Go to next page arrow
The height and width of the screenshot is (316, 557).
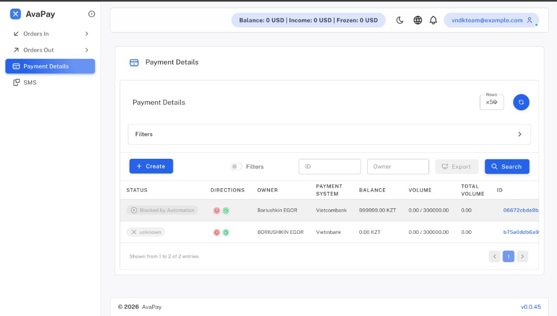522,256
